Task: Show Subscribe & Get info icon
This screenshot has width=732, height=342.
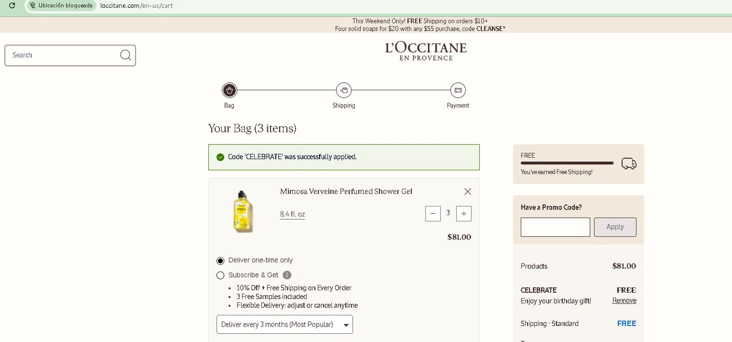Action: [287, 275]
